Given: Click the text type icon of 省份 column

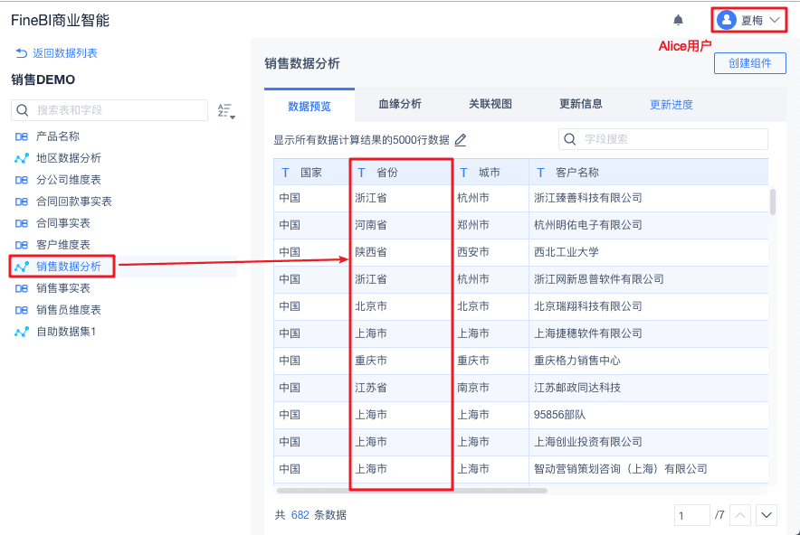Looking at the screenshot, I should point(361,173).
